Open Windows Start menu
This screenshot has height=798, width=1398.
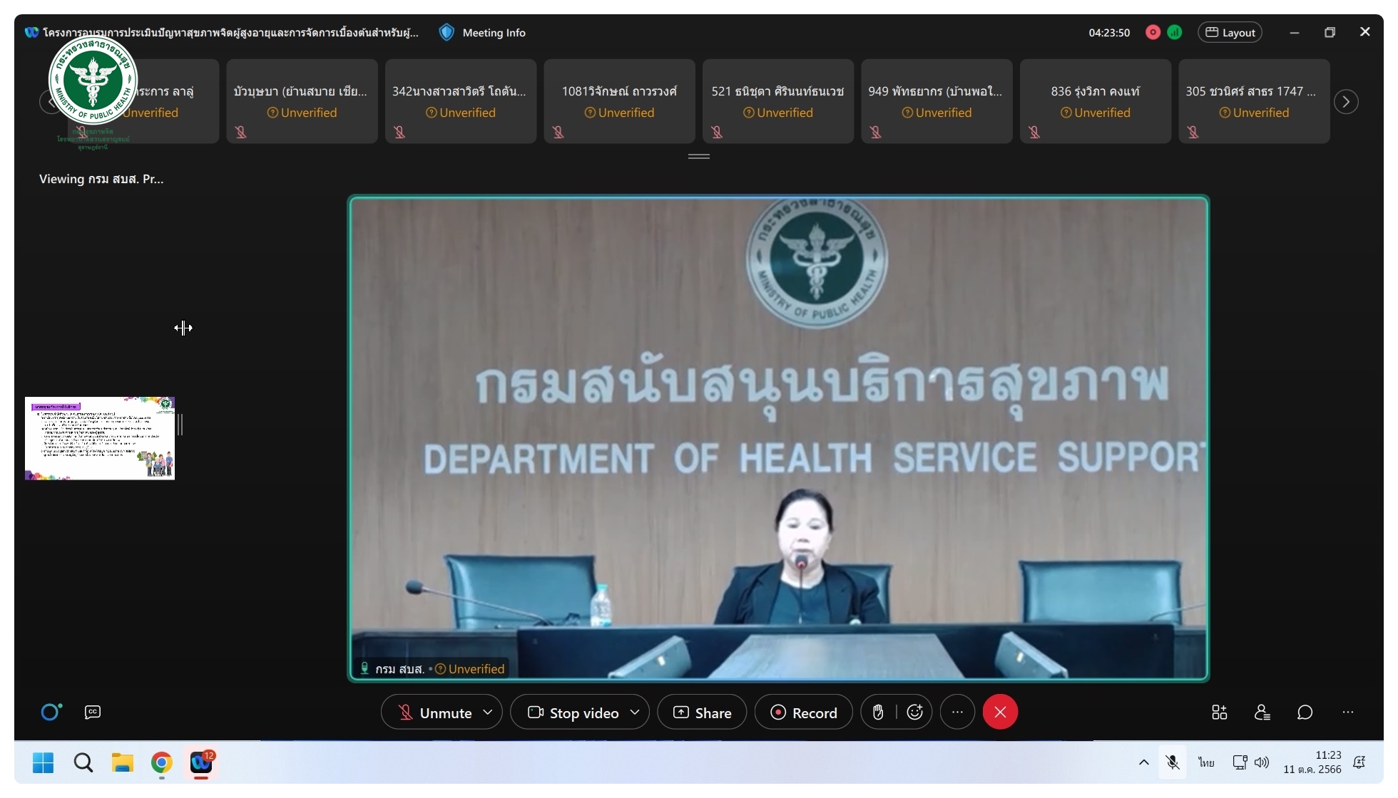pyautogui.click(x=44, y=763)
